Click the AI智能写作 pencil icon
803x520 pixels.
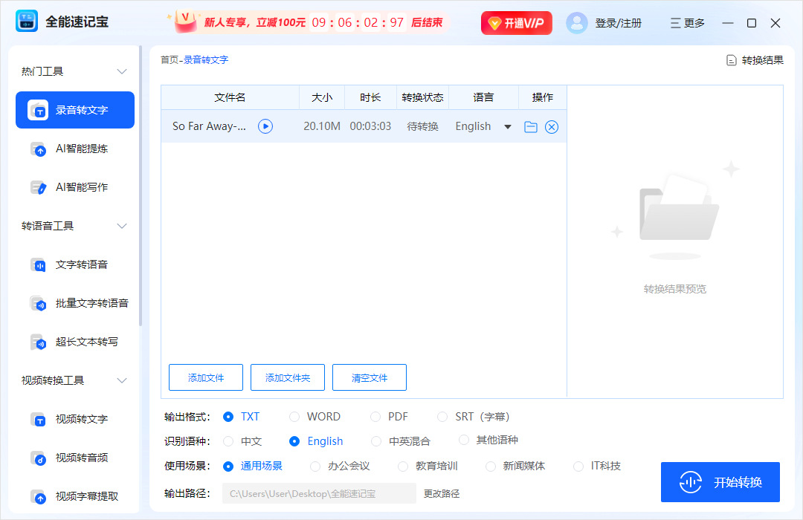pyautogui.click(x=39, y=187)
